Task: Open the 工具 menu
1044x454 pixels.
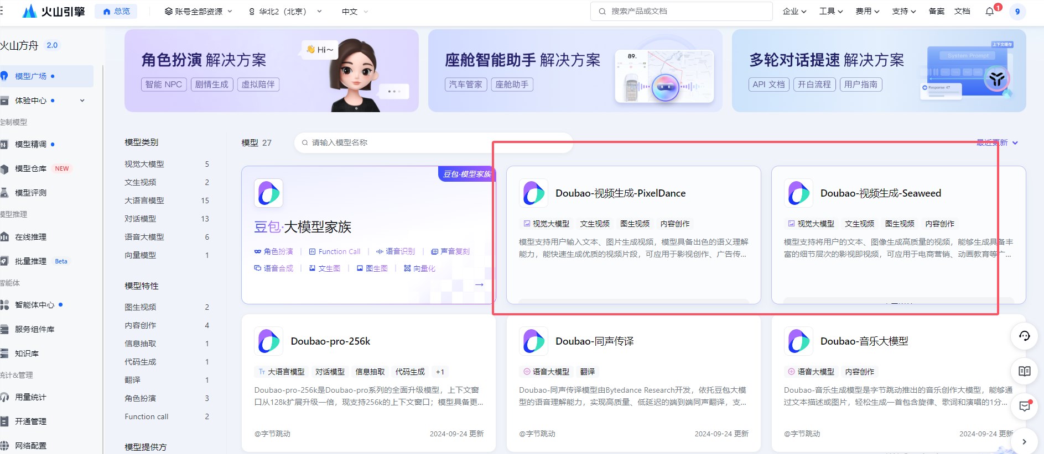Action: pos(831,11)
